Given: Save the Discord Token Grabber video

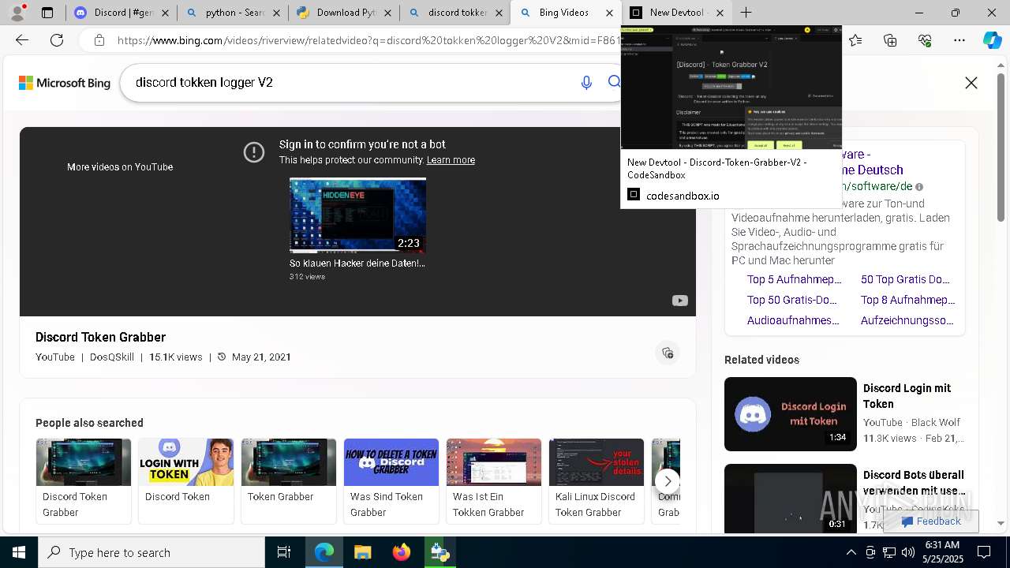Looking at the screenshot, I should 668,353.
